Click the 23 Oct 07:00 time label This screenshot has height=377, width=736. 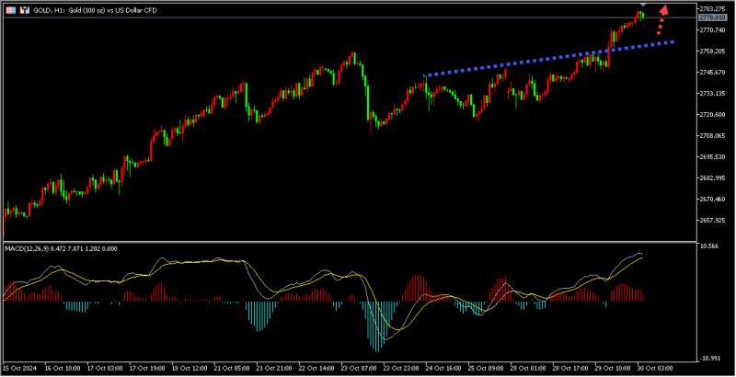357,366
